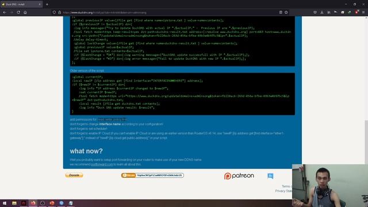Click the red extension icon with badge
368x207 pixels.
click(356, 12)
